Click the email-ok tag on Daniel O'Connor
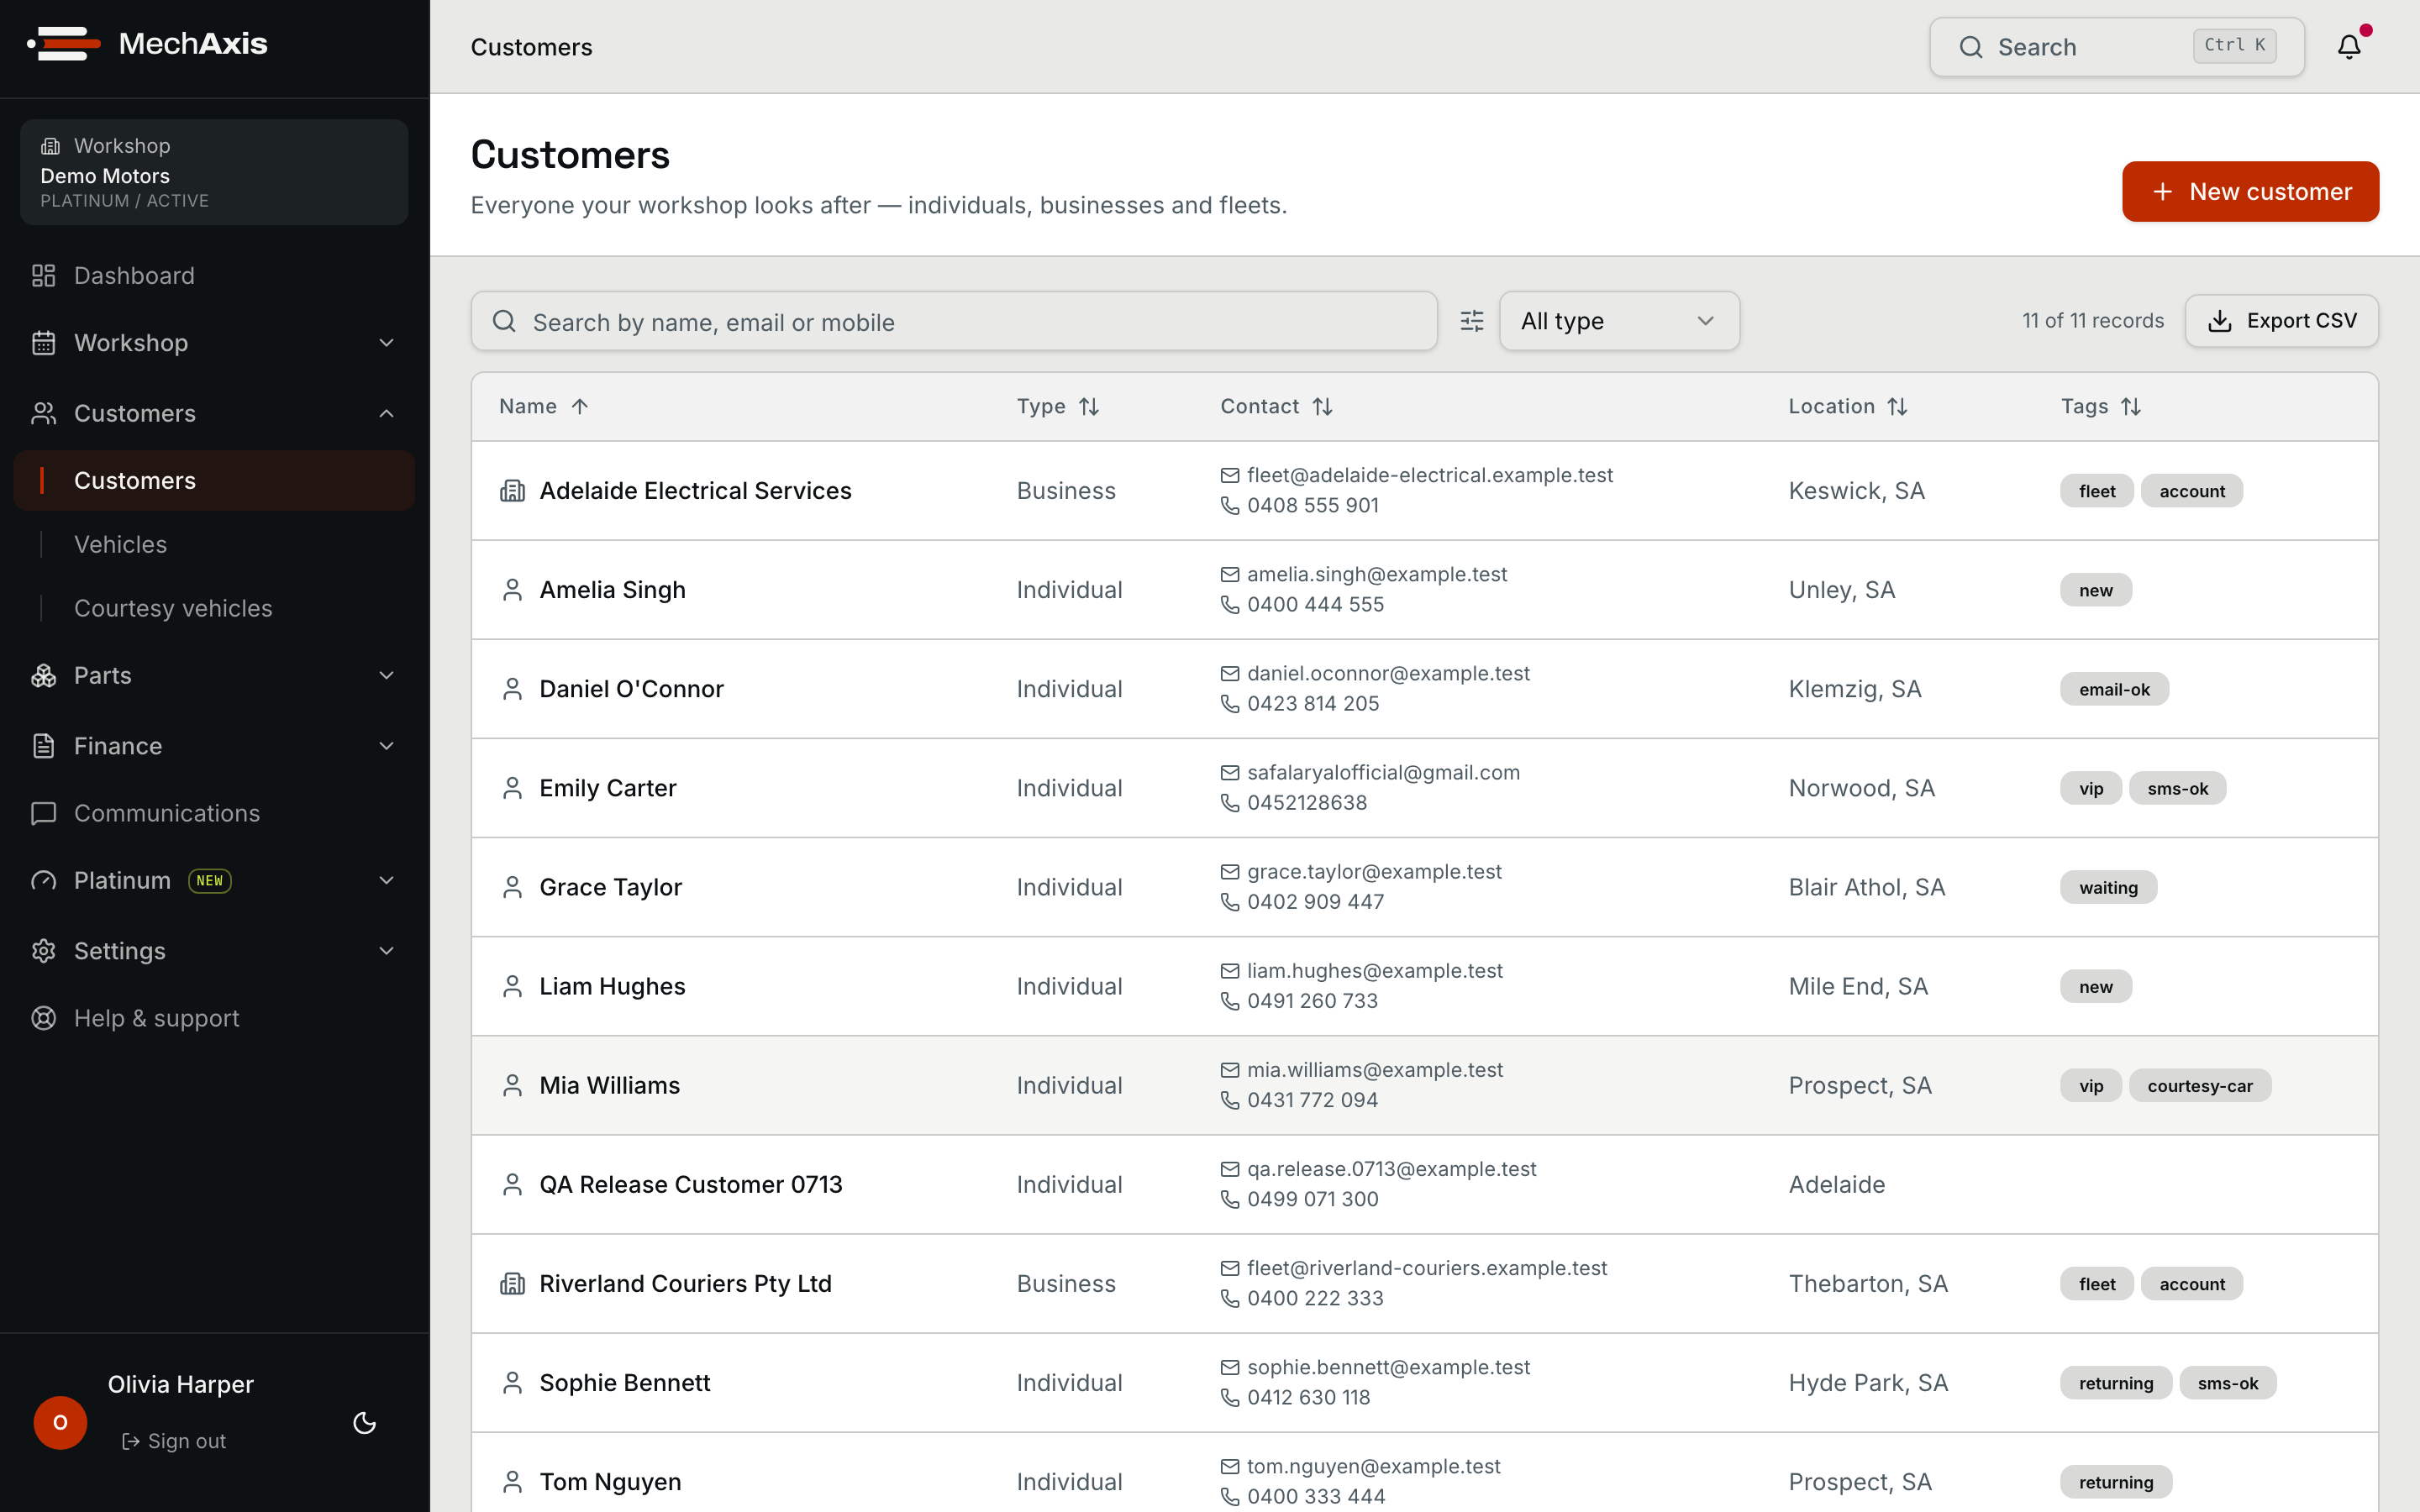This screenshot has height=1512, width=2420. point(2114,689)
